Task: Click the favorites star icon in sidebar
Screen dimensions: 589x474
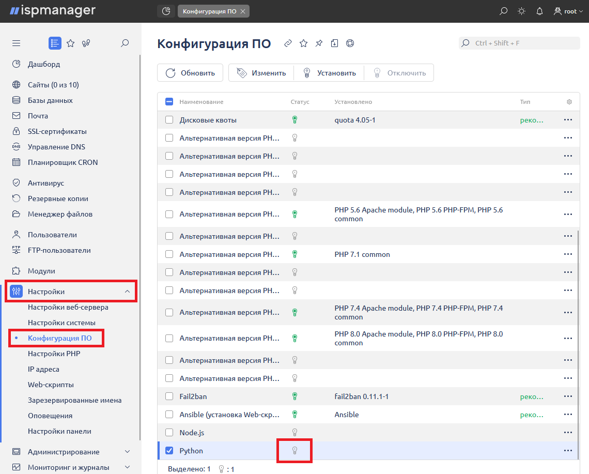Action: coord(71,43)
